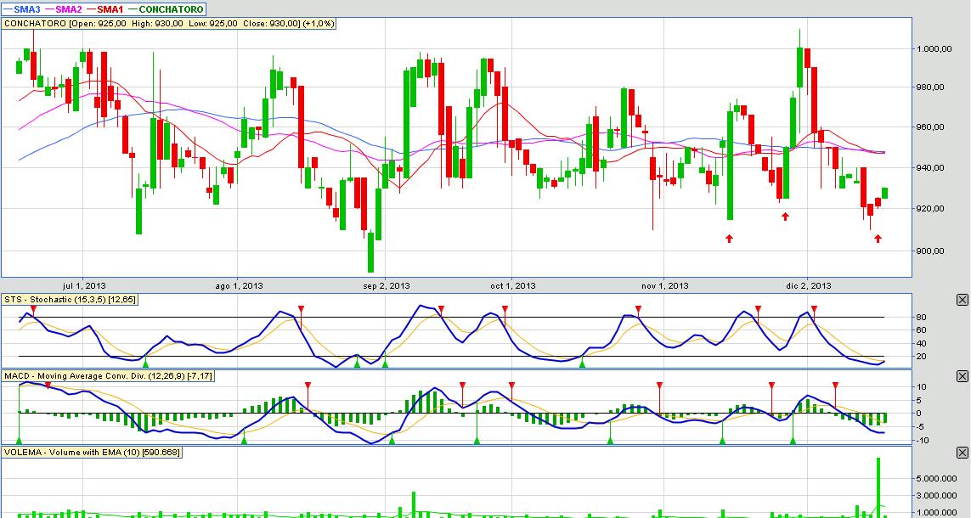Click the CONCHATORO Open/High/Low/Close info label
The height and width of the screenshot is (518, 971).
click(x=170, y=24)
